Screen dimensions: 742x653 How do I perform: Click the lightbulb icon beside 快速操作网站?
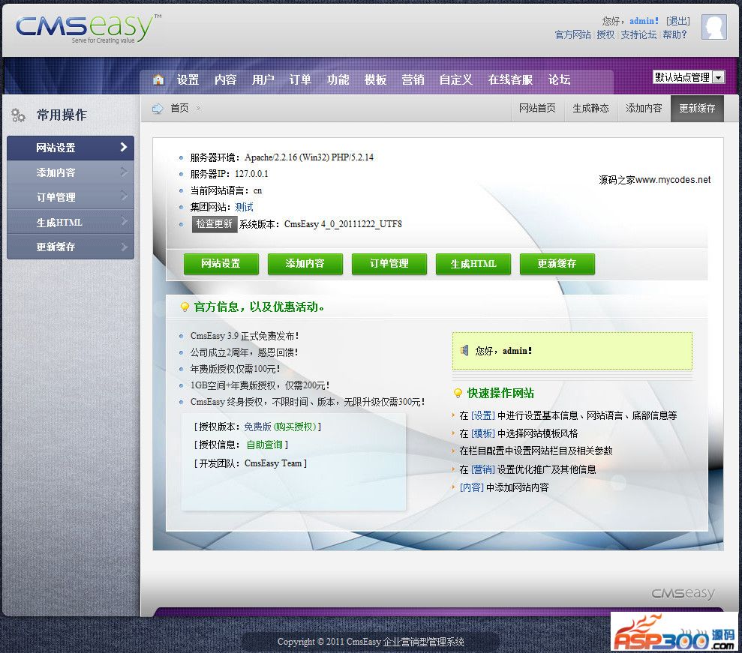click(458, 394)
